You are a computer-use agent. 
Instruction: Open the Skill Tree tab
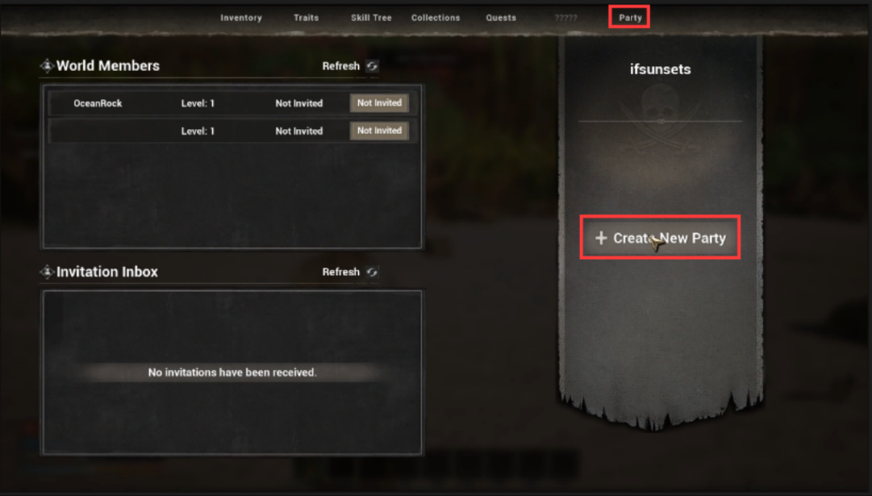pos(371,18)
